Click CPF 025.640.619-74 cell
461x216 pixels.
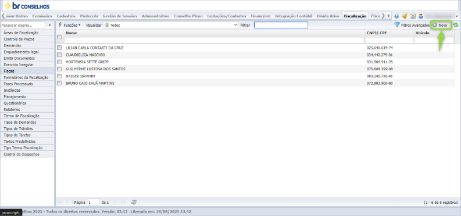pos(380,48)
